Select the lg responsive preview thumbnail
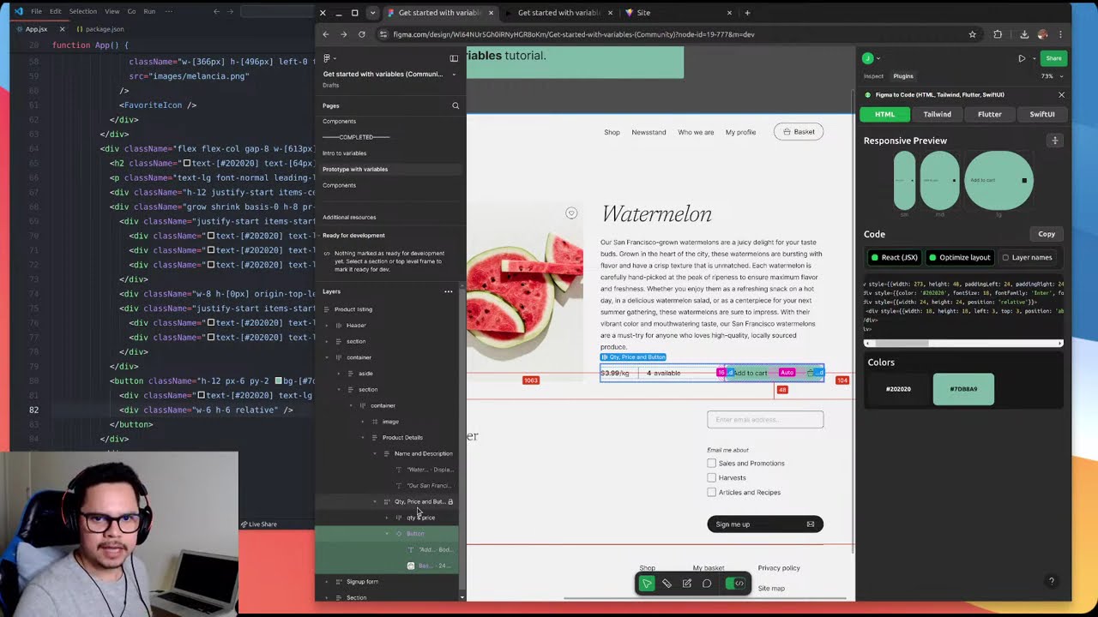Screen dimensions: 1098x617 click(998, 181)
